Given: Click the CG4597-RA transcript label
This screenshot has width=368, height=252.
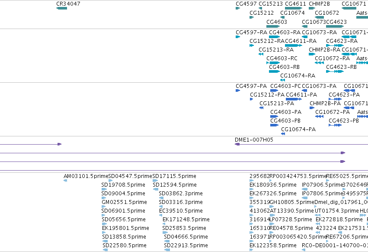Looking at the screenshot, I should pyautogui.click(x=251, y=32).
